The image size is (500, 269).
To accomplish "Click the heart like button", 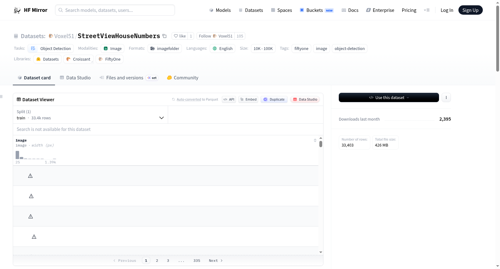I will [180, 36].
